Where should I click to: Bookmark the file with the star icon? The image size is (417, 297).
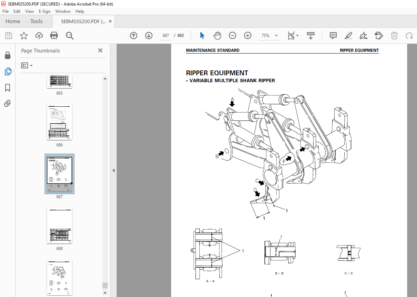click(x=24, y=36)
